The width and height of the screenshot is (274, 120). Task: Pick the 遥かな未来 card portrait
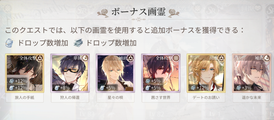252,73
